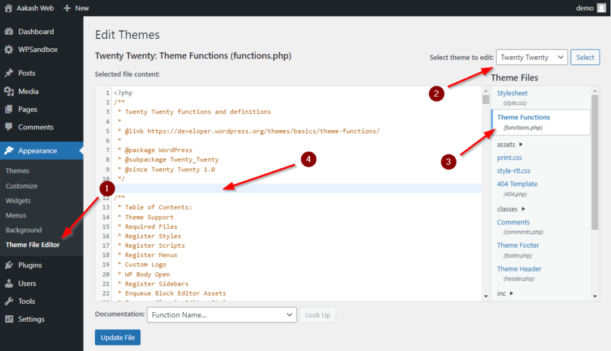Open the Widgets submenu item
611x351 pixels.
tap(18, 201)
